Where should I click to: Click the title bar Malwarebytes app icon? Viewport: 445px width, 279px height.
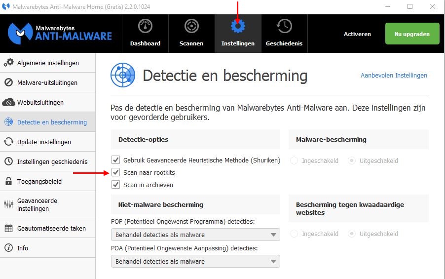[x=6, y=6]
